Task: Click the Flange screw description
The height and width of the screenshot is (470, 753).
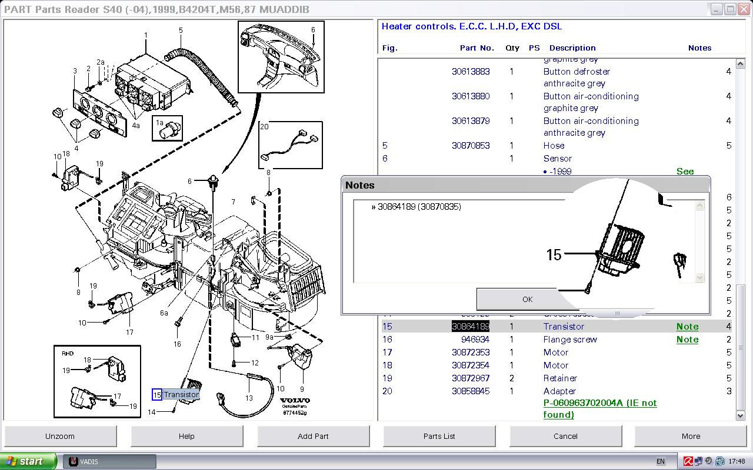Action: pos(570,340)
